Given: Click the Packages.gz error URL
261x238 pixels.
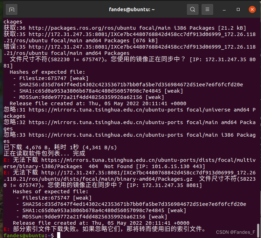Looking at the screenshot, I should (130, 176).
